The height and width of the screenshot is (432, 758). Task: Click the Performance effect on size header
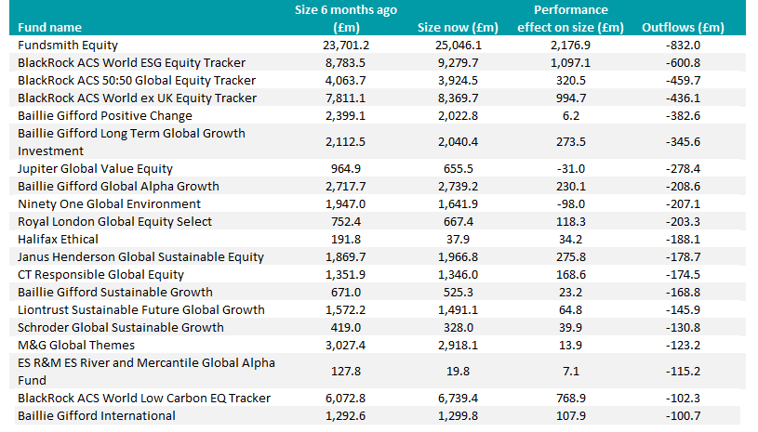pos(571,19)
